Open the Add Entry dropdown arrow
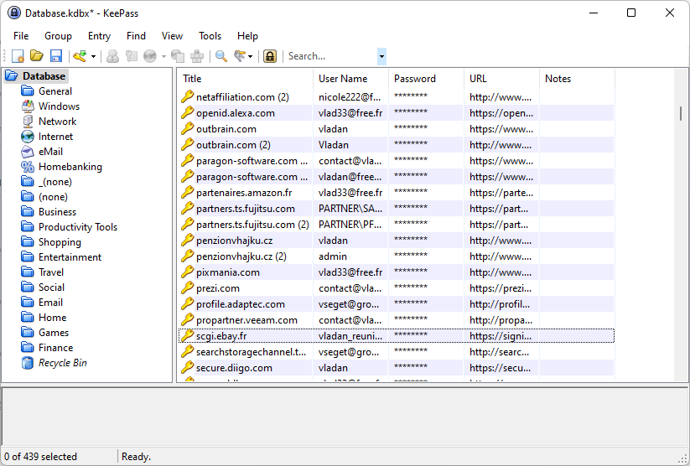The image size is (690, 466). (93, 56)
